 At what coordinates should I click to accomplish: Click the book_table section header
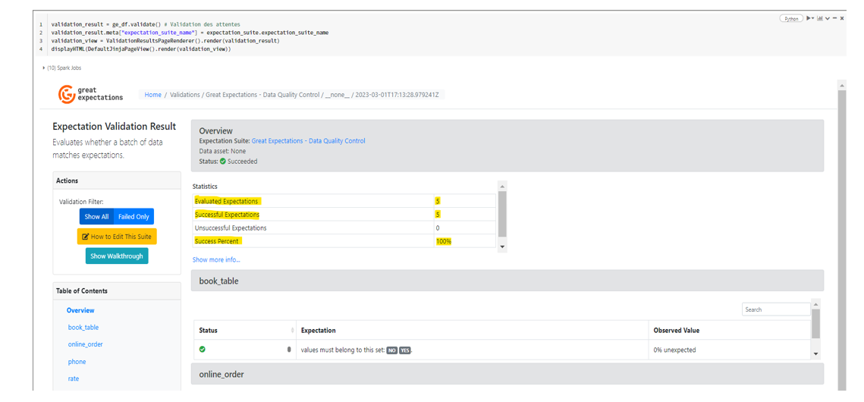click(507, 281)
